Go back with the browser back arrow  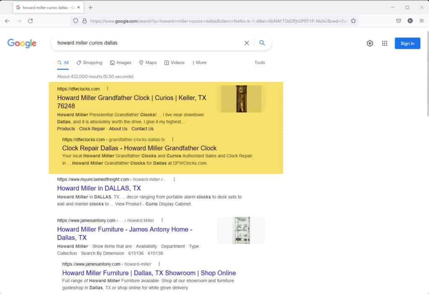click(8, 21)
